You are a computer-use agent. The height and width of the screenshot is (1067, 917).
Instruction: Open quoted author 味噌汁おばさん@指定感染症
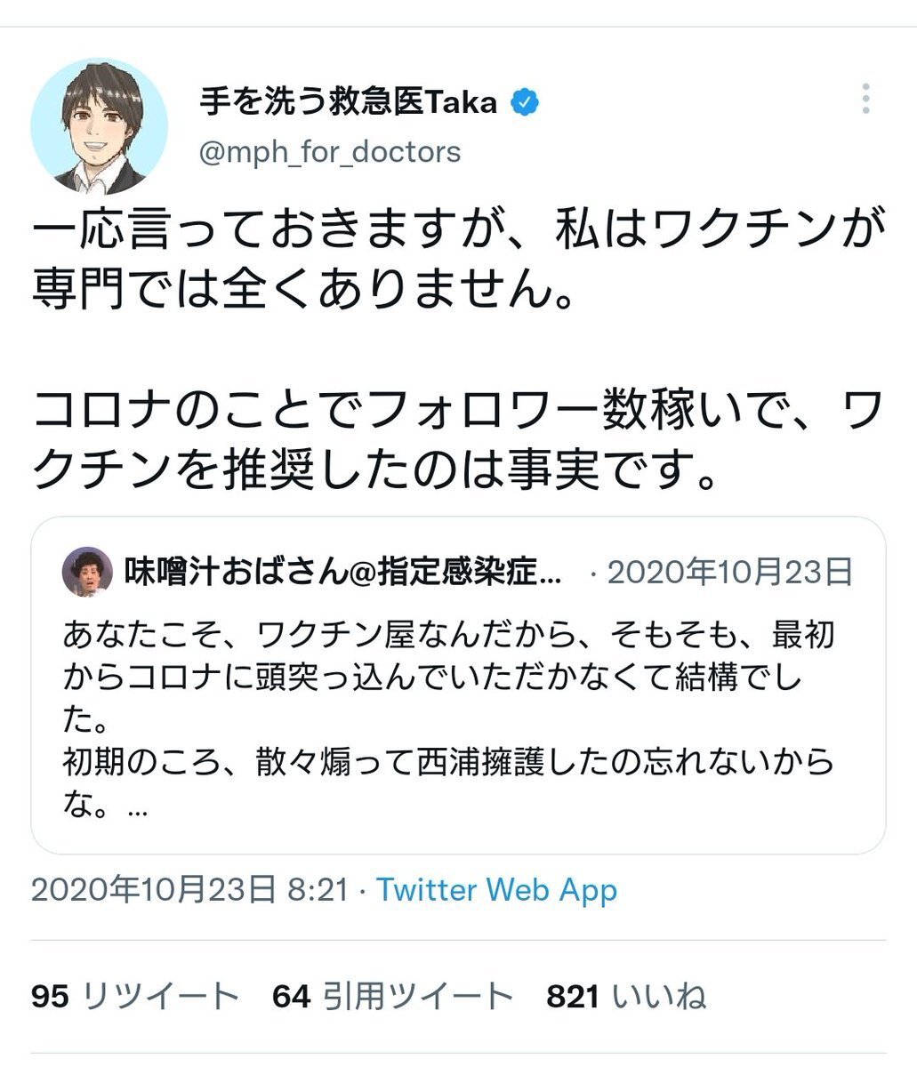(x=343, y=572)
